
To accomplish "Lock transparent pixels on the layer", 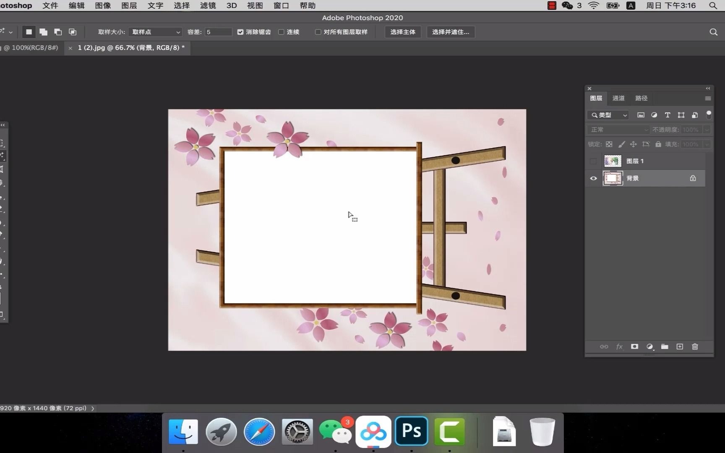I will pos(609,144).
